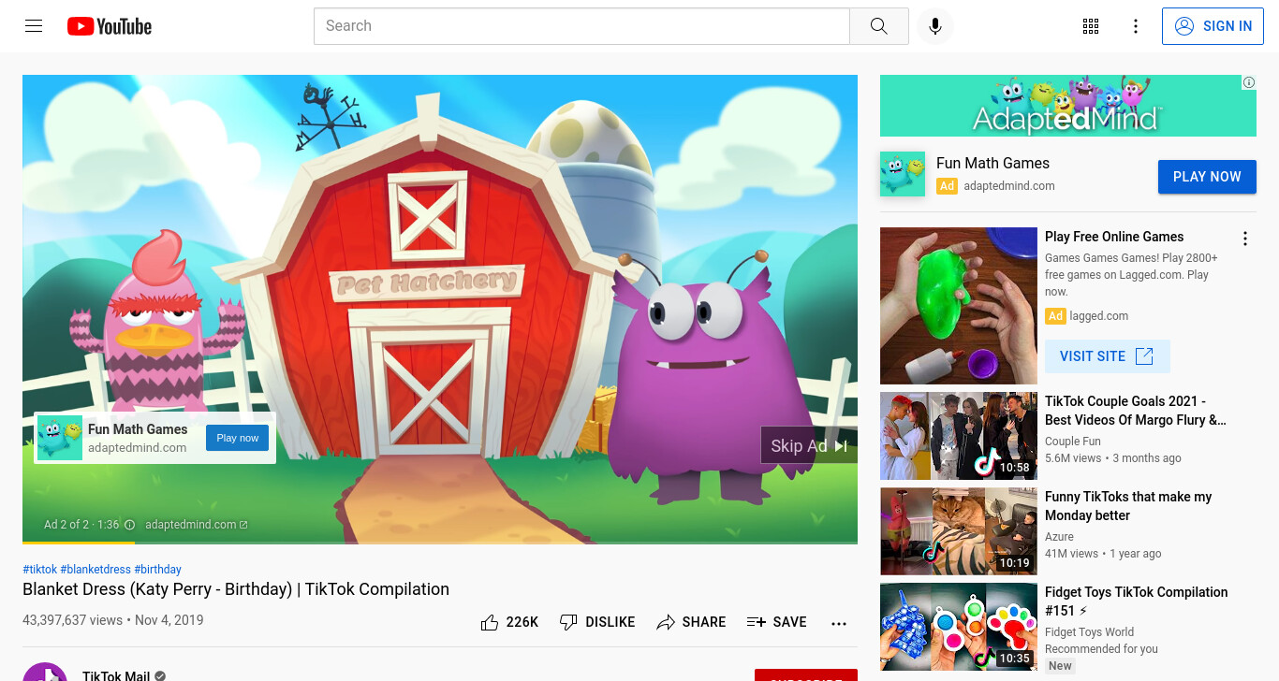
Task: Click the ad progress bar
Action: (x=440, y=543)
